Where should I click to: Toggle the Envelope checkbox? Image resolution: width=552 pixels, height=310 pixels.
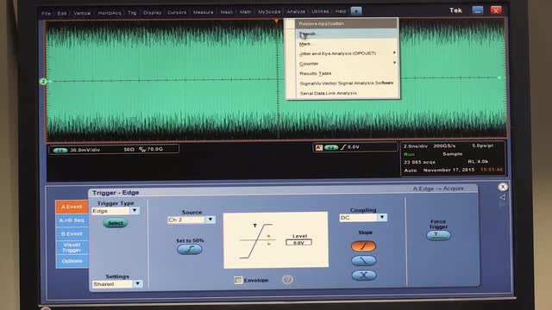238,280
